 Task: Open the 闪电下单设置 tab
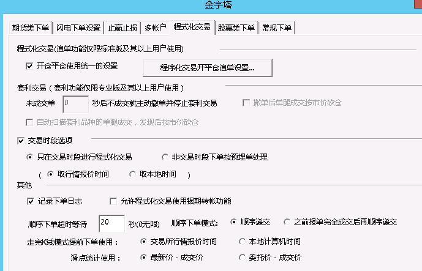pos(78,28)
